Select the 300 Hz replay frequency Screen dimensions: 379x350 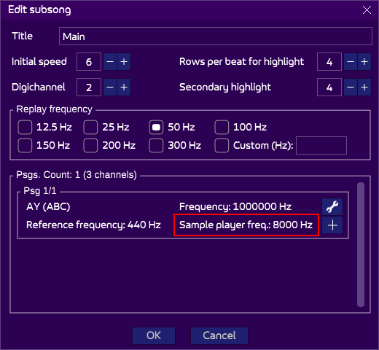pyautogui.click(x=156, y=145)
